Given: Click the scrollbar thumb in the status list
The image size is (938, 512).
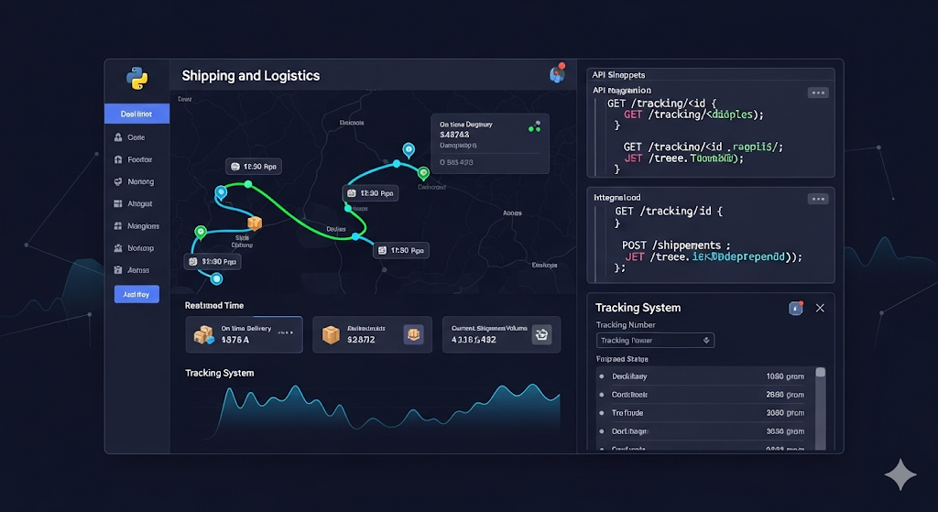Looking at the screenshot, I should pos(821,372).
